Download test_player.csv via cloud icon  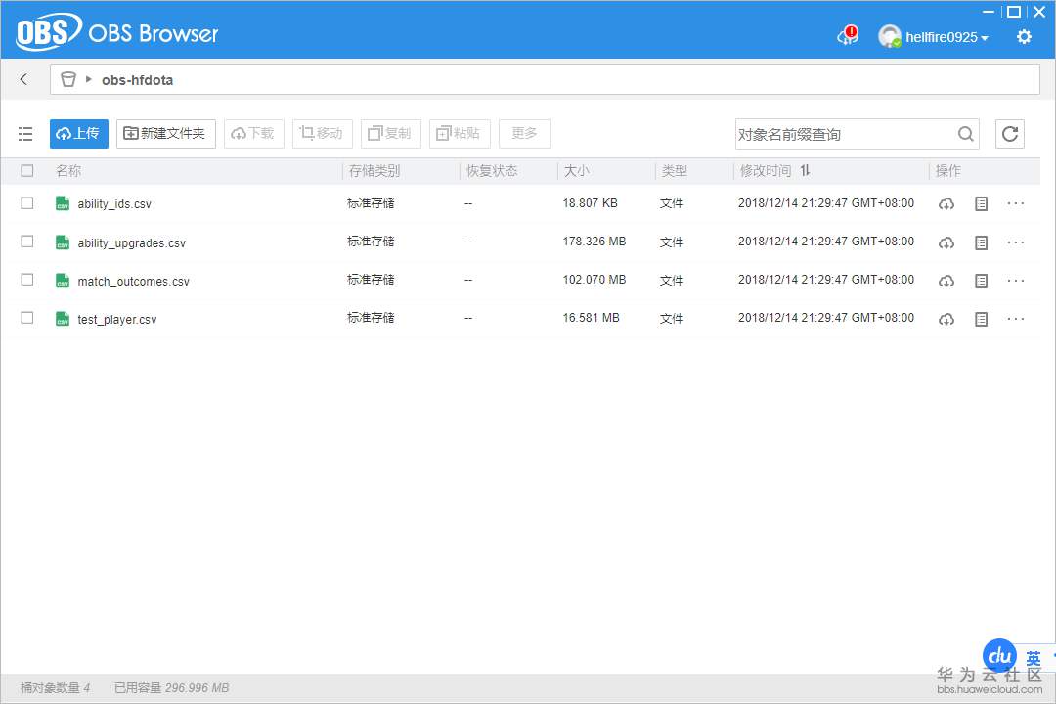click(x=946, y=320)
